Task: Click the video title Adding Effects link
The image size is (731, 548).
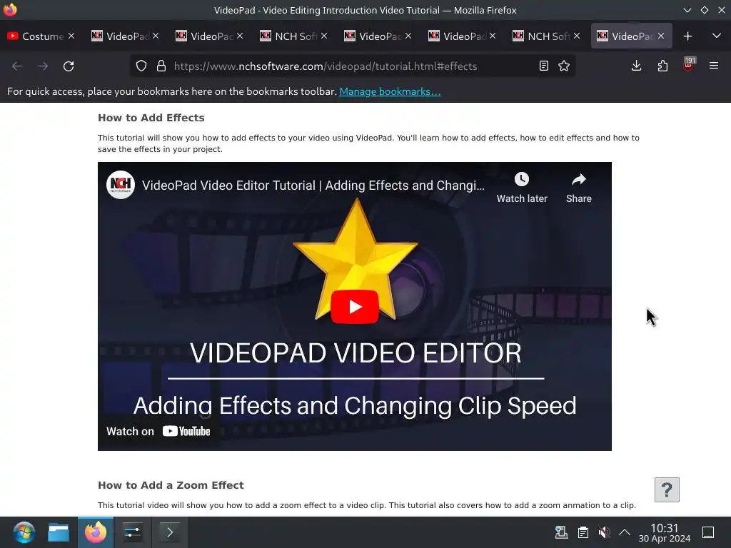Action: [x=313, y=186]
